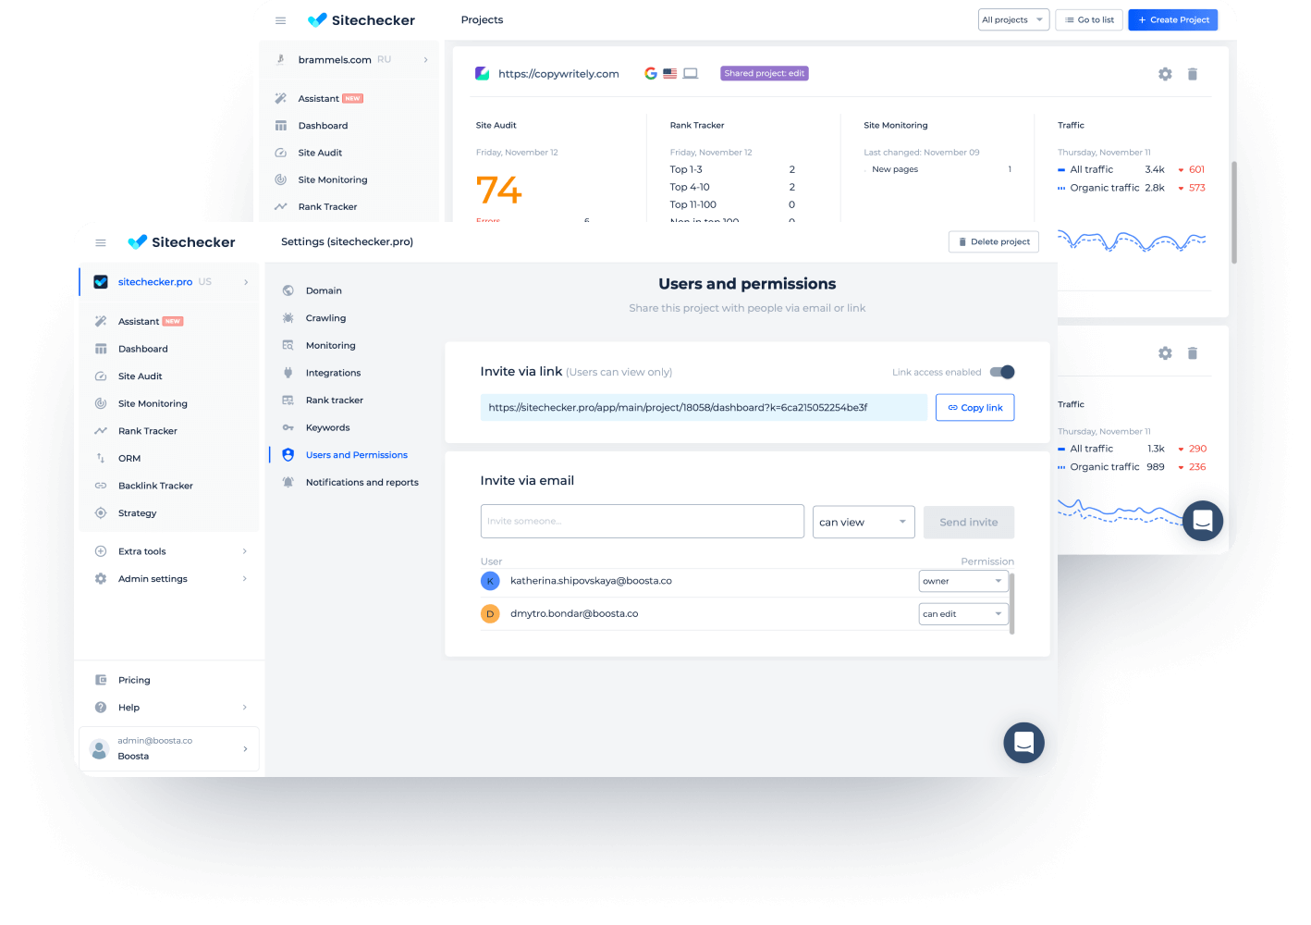
Task: Open the can edit permission dropdown for dmytro.bondar
Action: (962, 614)
